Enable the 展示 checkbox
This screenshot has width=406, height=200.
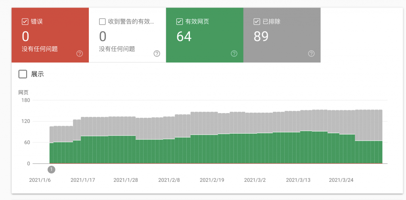coord(23,74)
